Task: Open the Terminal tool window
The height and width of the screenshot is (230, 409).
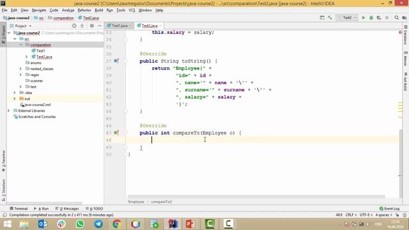Action: (19, 209)
